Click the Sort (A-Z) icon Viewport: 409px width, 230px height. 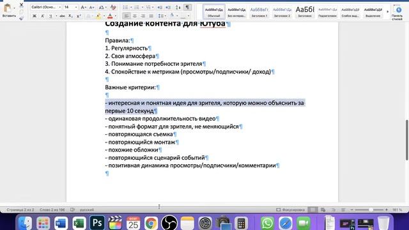coord(178,7)
